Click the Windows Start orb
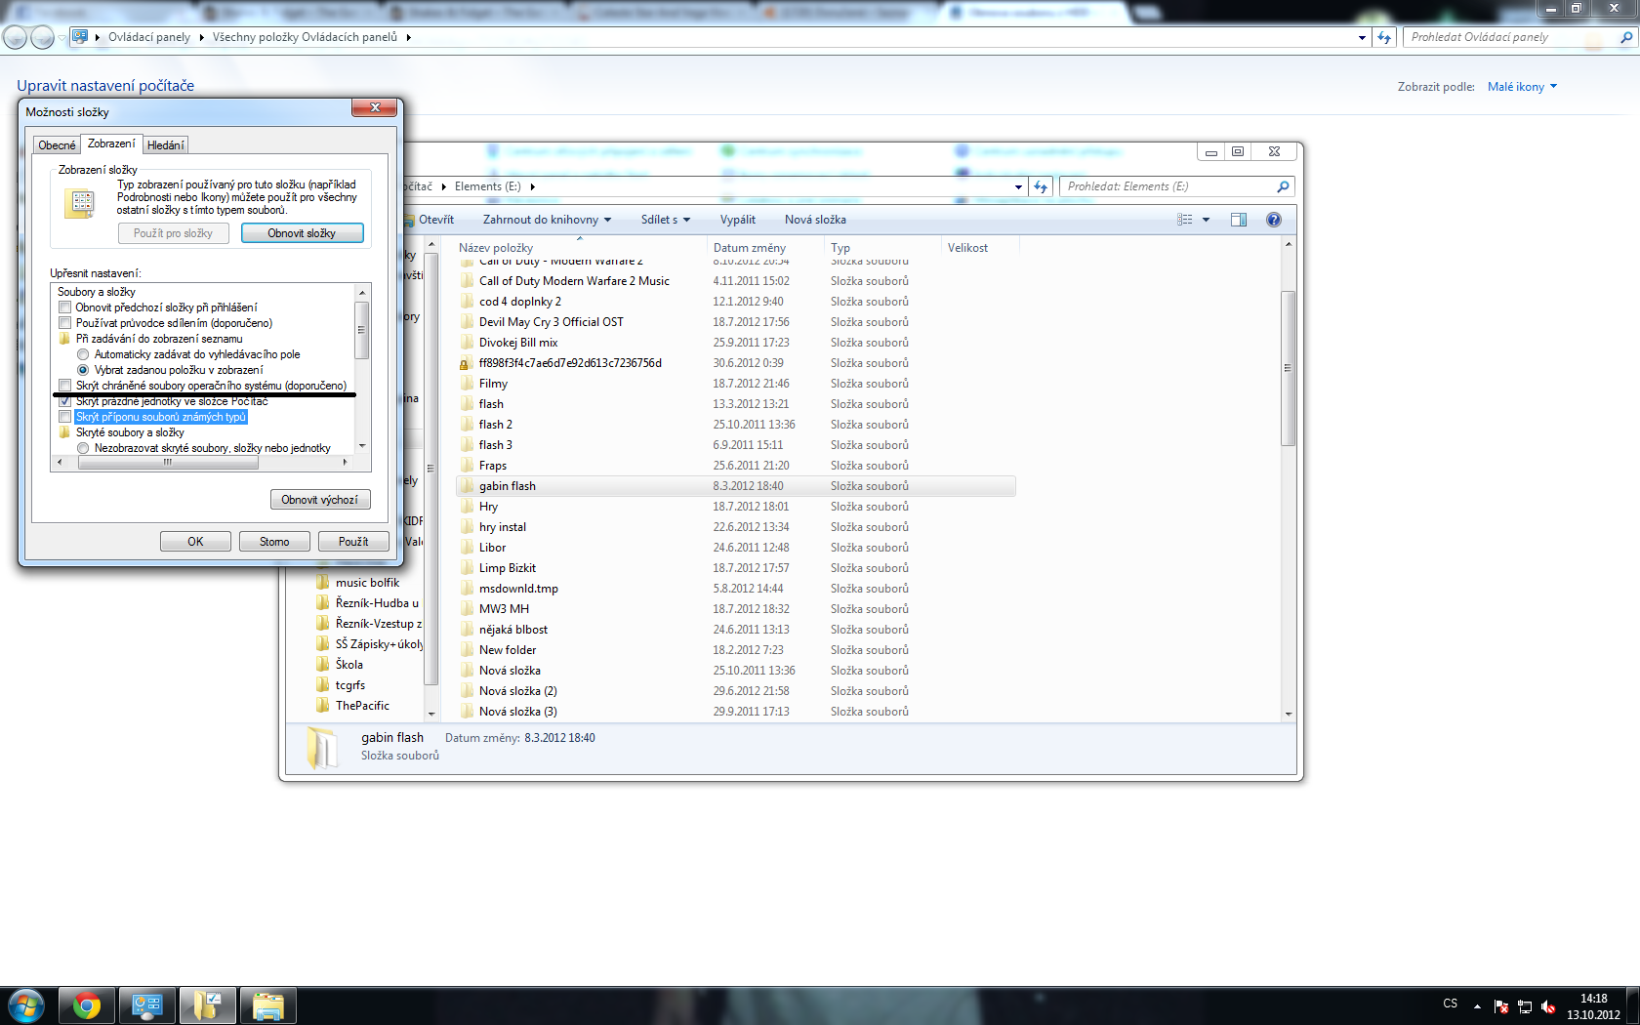 tap(26, 1005)
